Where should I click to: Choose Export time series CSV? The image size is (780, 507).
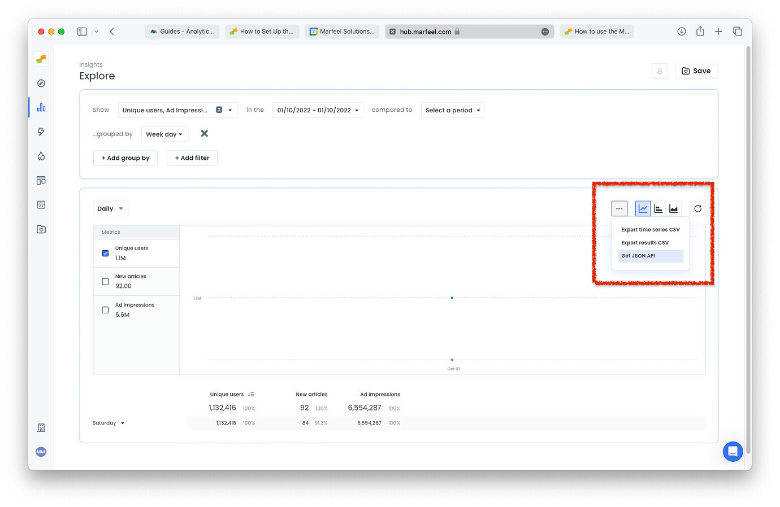click(x=650, y=230)
